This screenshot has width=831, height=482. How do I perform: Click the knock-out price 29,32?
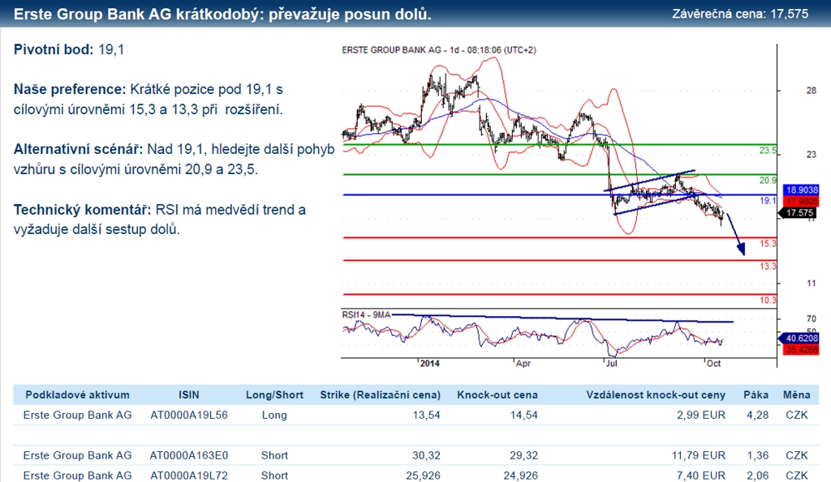(523, 455)
